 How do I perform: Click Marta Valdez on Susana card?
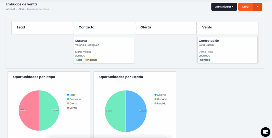pyautogui.click(x=83, y=52)
